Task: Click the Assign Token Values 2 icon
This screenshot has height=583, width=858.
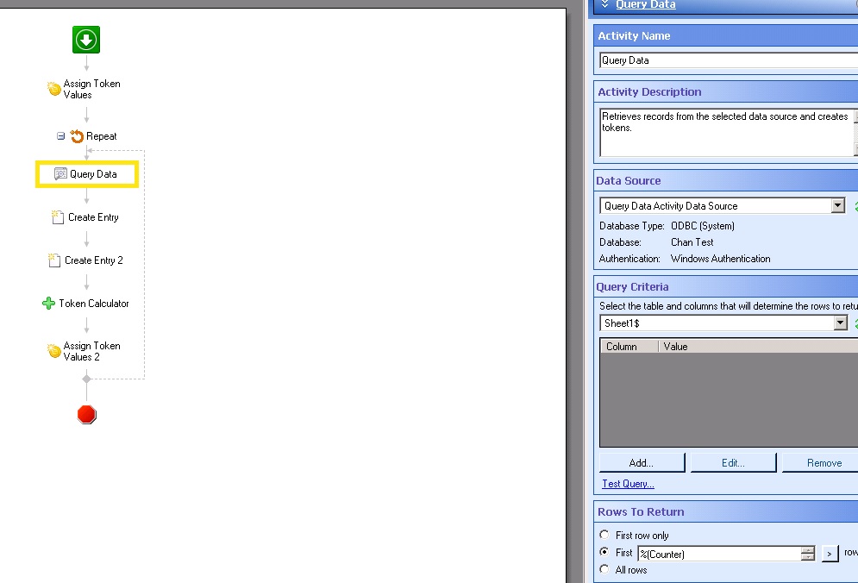Action: point(53,351)
